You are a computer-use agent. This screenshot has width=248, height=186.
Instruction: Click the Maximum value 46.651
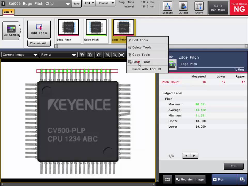click(200, 104)
